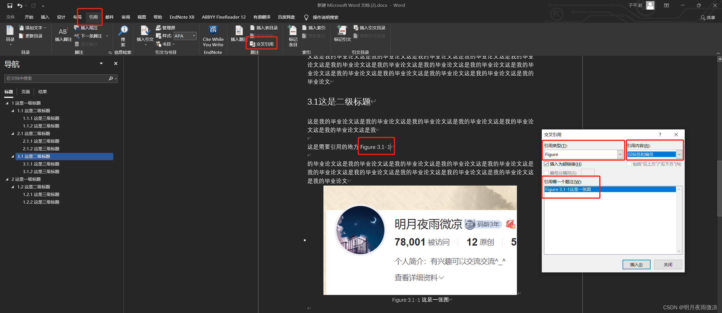Viewport: 722px width, 313px height.
Task: Collapse the 2.1 这是二级标题 navigation heading
Action: pos(12,133)
